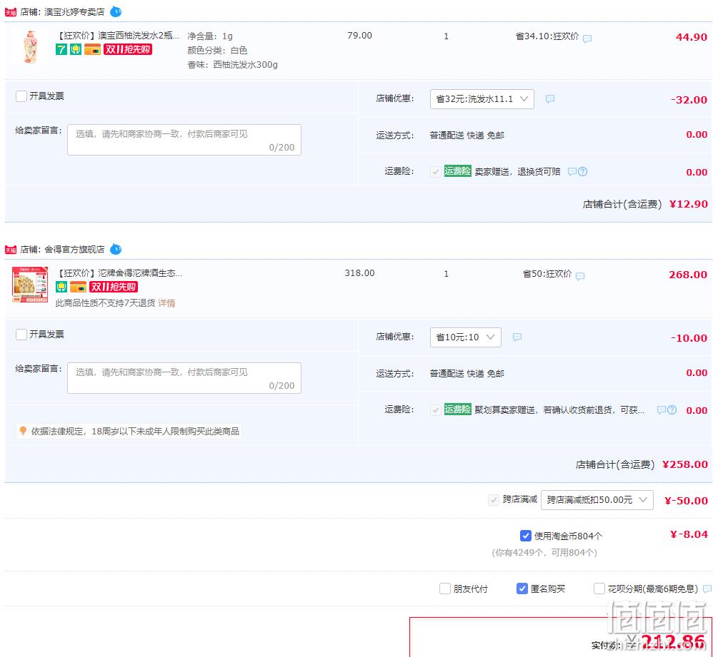Click 颜色分类: 白色 attribute text
This screenshot has width=713, height=657.
click(x=217, y=51)
